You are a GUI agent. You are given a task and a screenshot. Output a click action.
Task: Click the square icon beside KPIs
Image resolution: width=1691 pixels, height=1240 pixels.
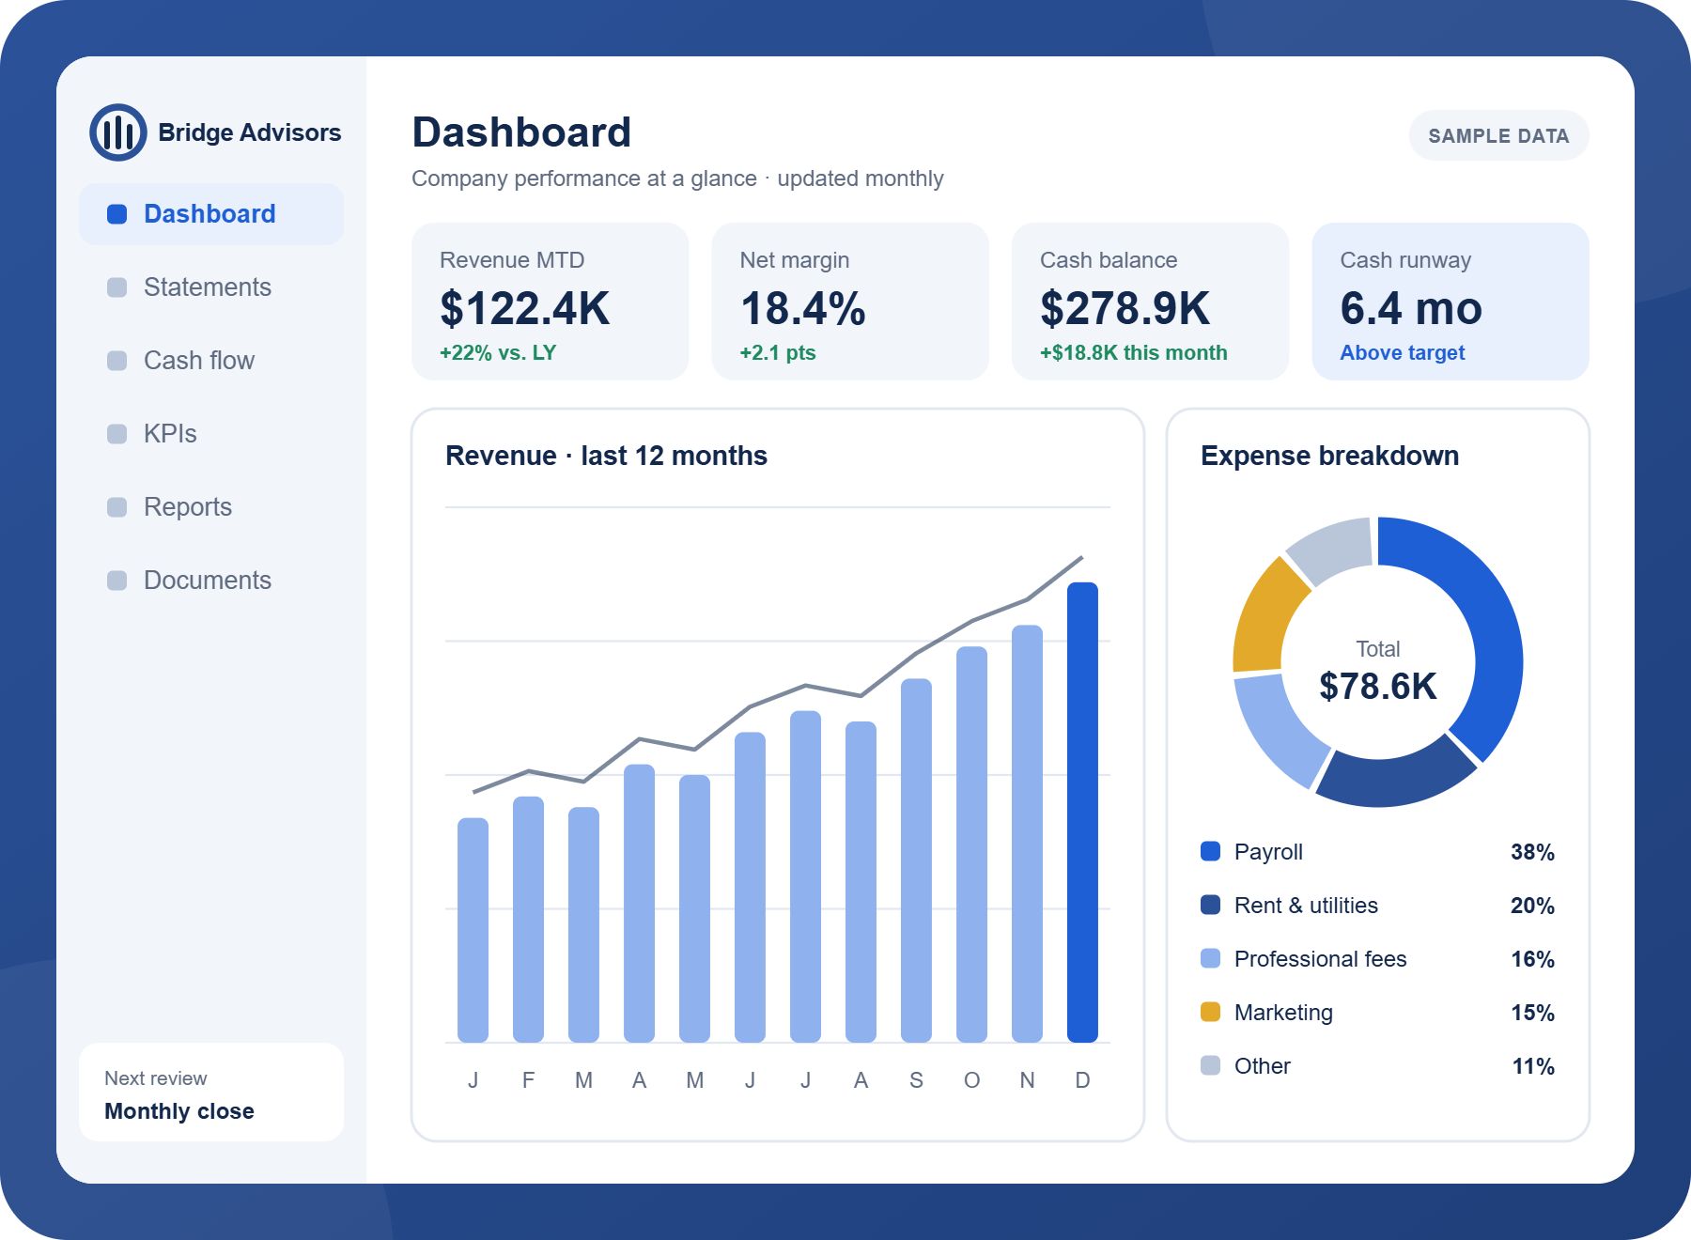tap(117, 434)
